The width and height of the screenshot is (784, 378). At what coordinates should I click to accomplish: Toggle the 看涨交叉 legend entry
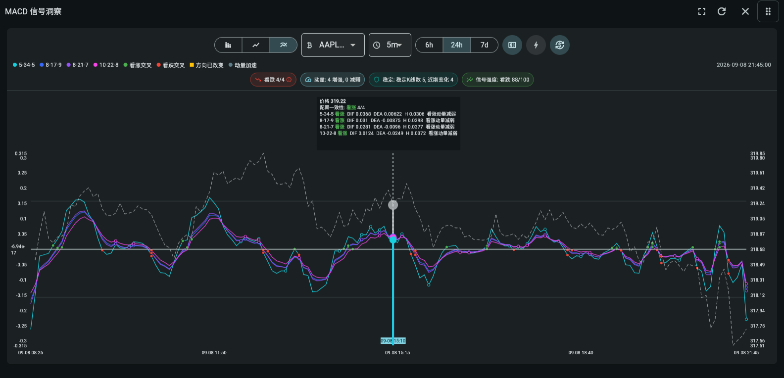138,65
